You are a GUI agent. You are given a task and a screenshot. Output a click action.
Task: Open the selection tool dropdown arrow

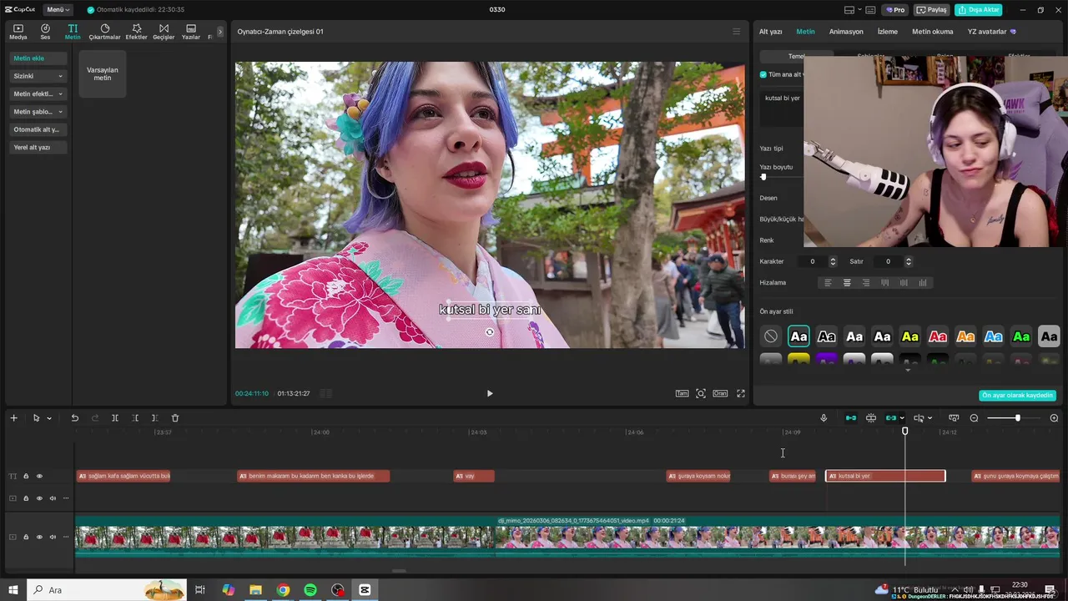pos(49,418)
